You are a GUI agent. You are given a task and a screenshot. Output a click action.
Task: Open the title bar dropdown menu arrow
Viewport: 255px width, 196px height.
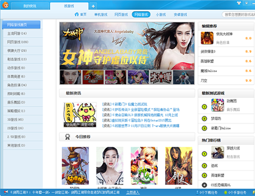(247, 3)
